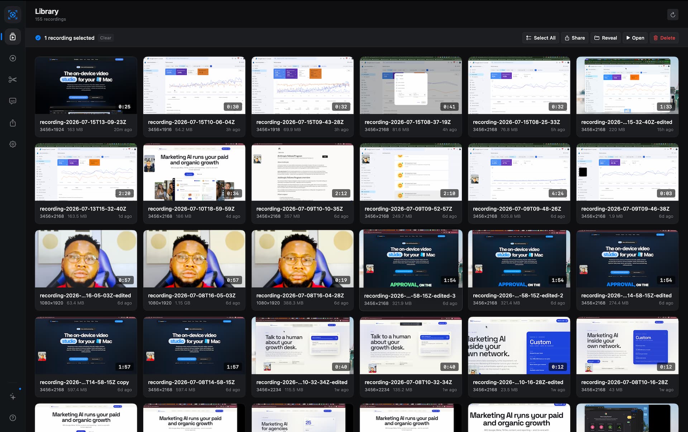Select thumbnail of the 58-15Z-edited-3 recording
Viewport: 688px width, 432px height.
coord(411,259)
